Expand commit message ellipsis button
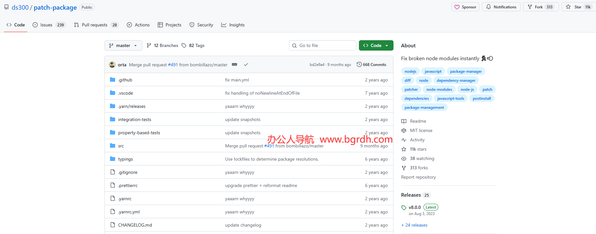 pos(234,65)
